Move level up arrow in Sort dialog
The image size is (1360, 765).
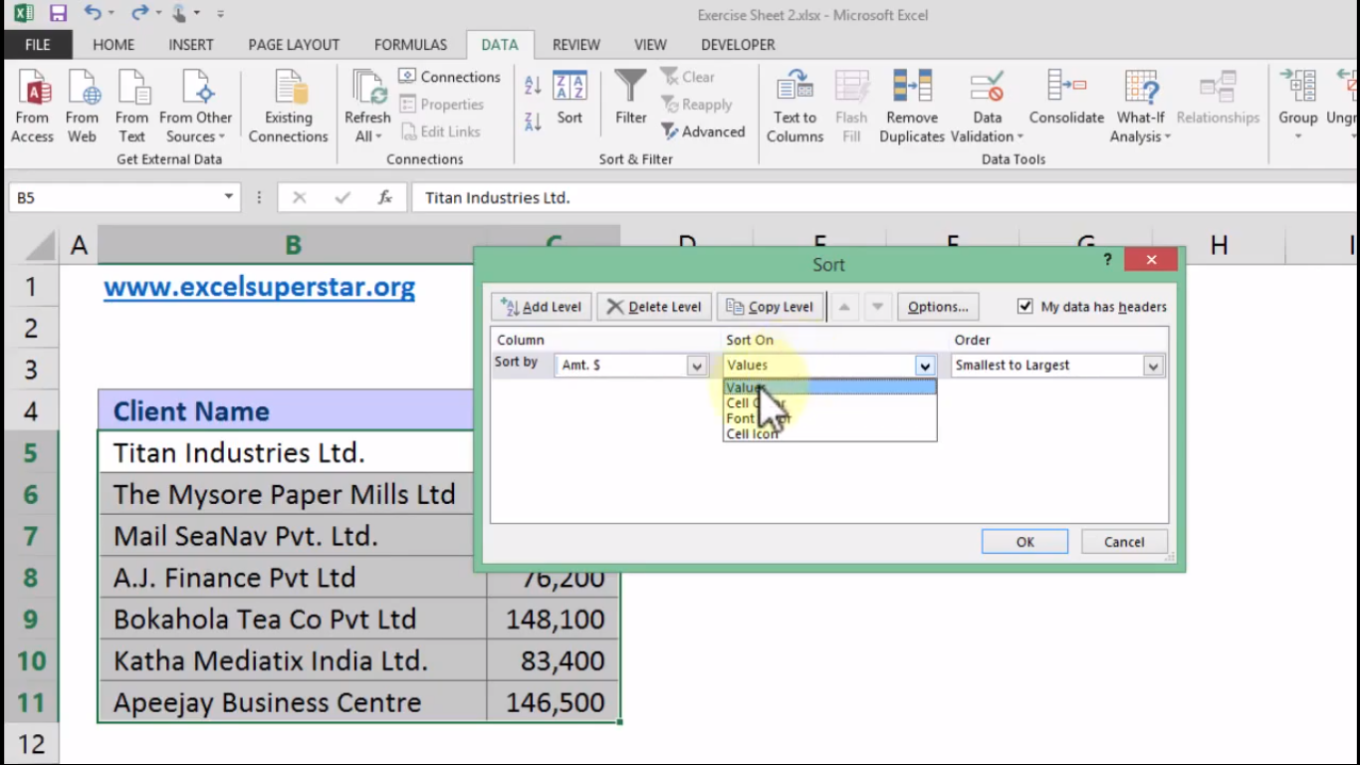click(844, 307)
